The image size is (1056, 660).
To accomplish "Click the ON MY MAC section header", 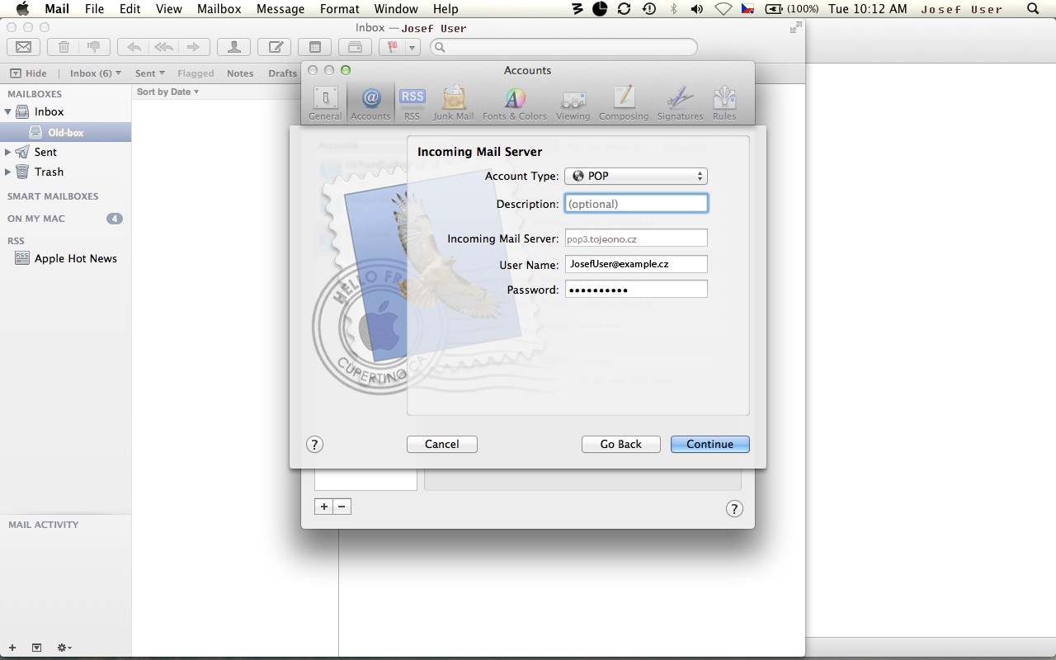I will pos(36,219).
